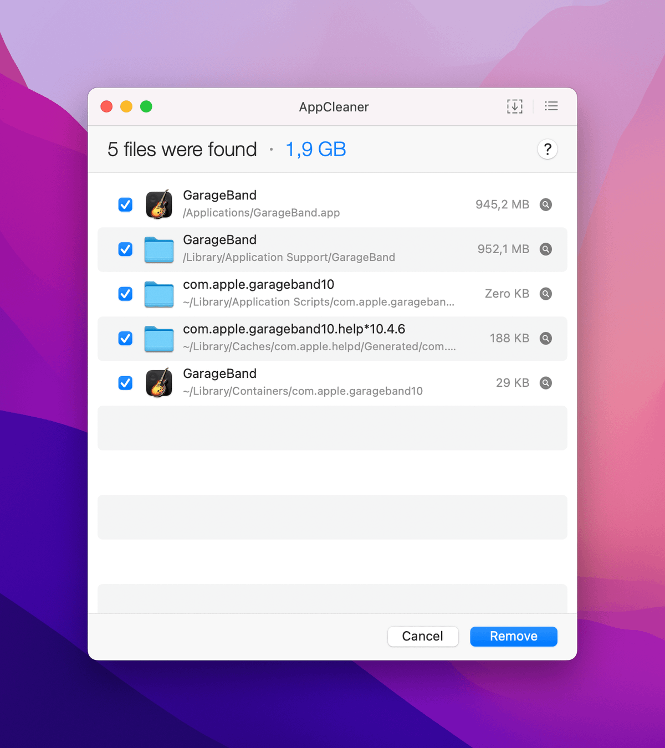Image resolution: width=665 pixels, height=748 pixels.
Task: Reveal Application Support GarageBand folder magnifier
Action: click(546, 249)
